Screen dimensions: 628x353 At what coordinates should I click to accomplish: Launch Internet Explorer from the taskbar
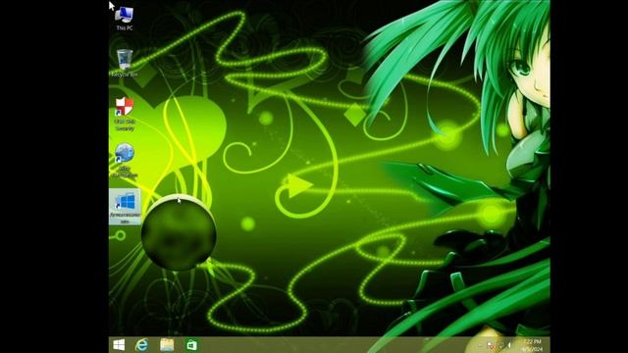click(141, 344)
